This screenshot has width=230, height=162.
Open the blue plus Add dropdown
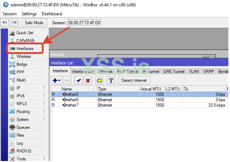pos(57,80)
